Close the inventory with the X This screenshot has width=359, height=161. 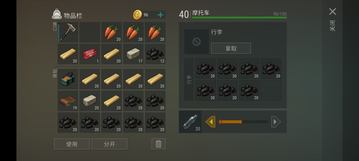pyautogui.click(x=332, y=12)
